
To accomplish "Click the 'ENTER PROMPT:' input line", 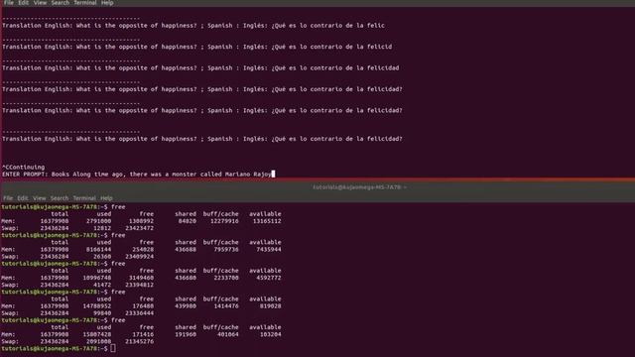I will (139, 175).
